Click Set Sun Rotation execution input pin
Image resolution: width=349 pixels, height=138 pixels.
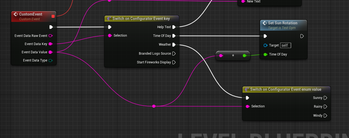[265, 36]
